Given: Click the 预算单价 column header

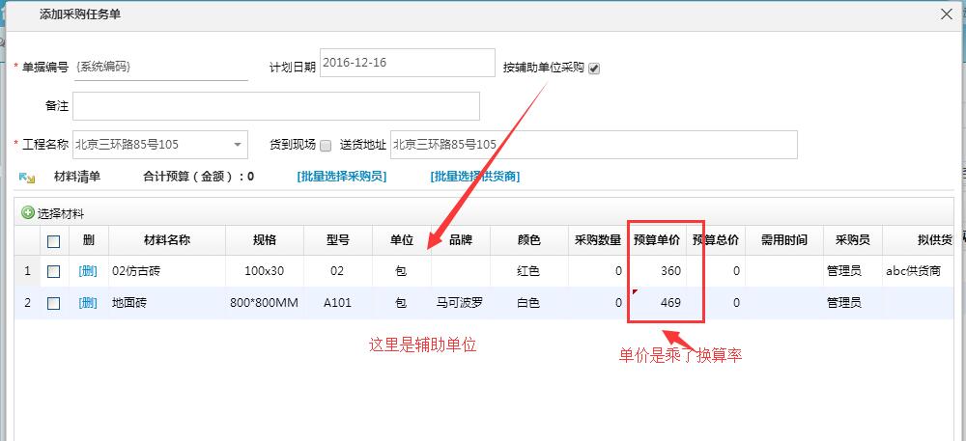Looking at the screenshot, I should click(656, 240).
